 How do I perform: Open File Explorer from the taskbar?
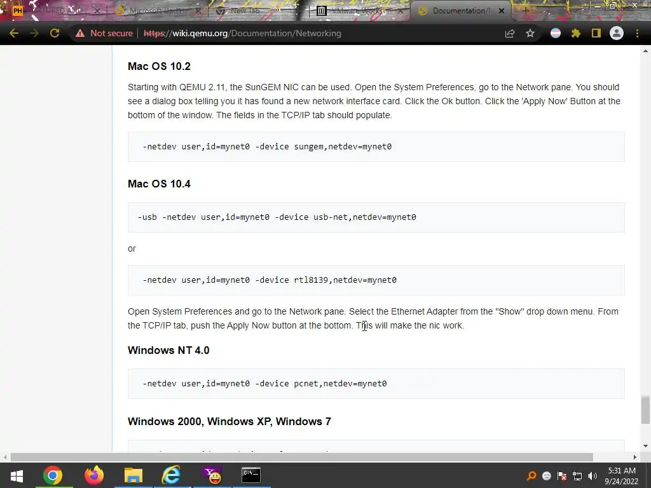(x=134, y=475)
